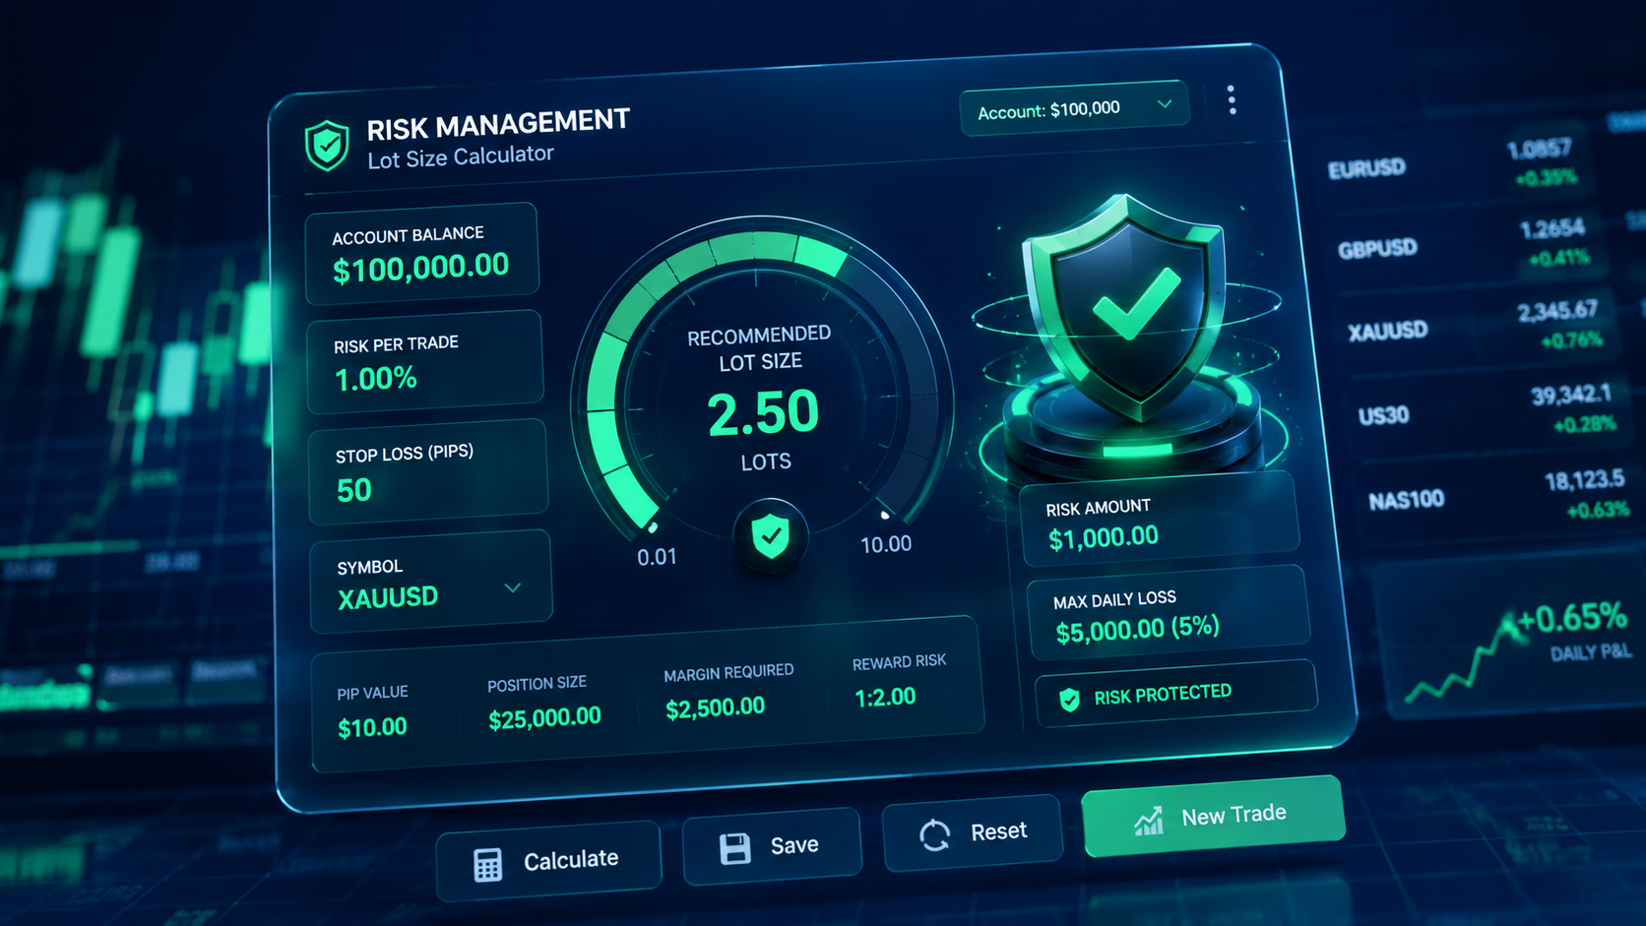Click the calculator icon on Calculate button
This screenshot has height=926, width=1646.
(488, 865)
